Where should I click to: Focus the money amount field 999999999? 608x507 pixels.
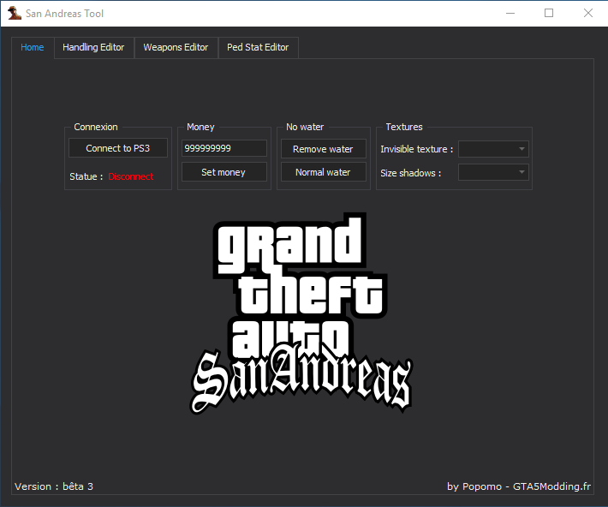coord(224,148)
